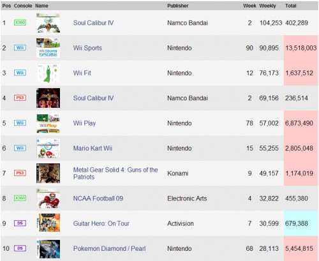Open the Wii Fit box art thumbnail

[48, 73]
